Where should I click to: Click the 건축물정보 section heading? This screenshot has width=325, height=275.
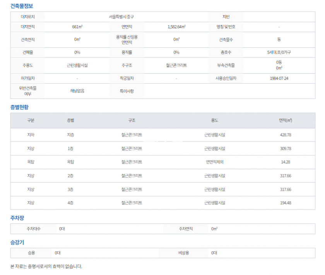click(22, 5)
